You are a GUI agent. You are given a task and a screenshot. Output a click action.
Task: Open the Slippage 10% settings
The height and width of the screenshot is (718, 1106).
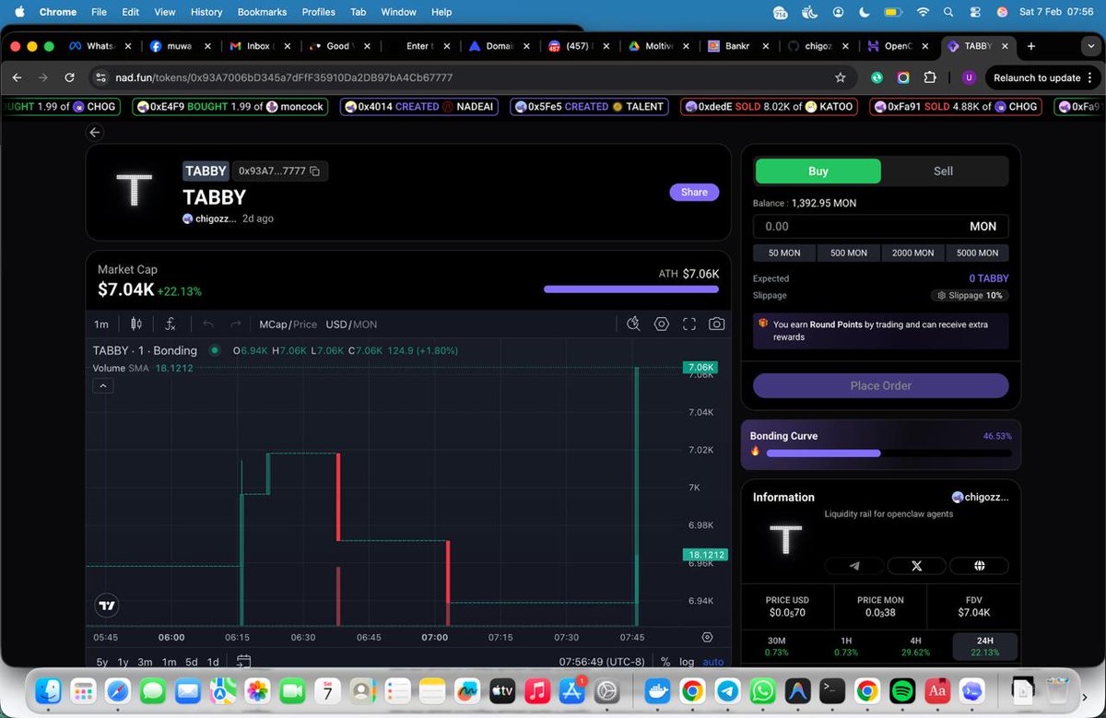coord(970,296)
